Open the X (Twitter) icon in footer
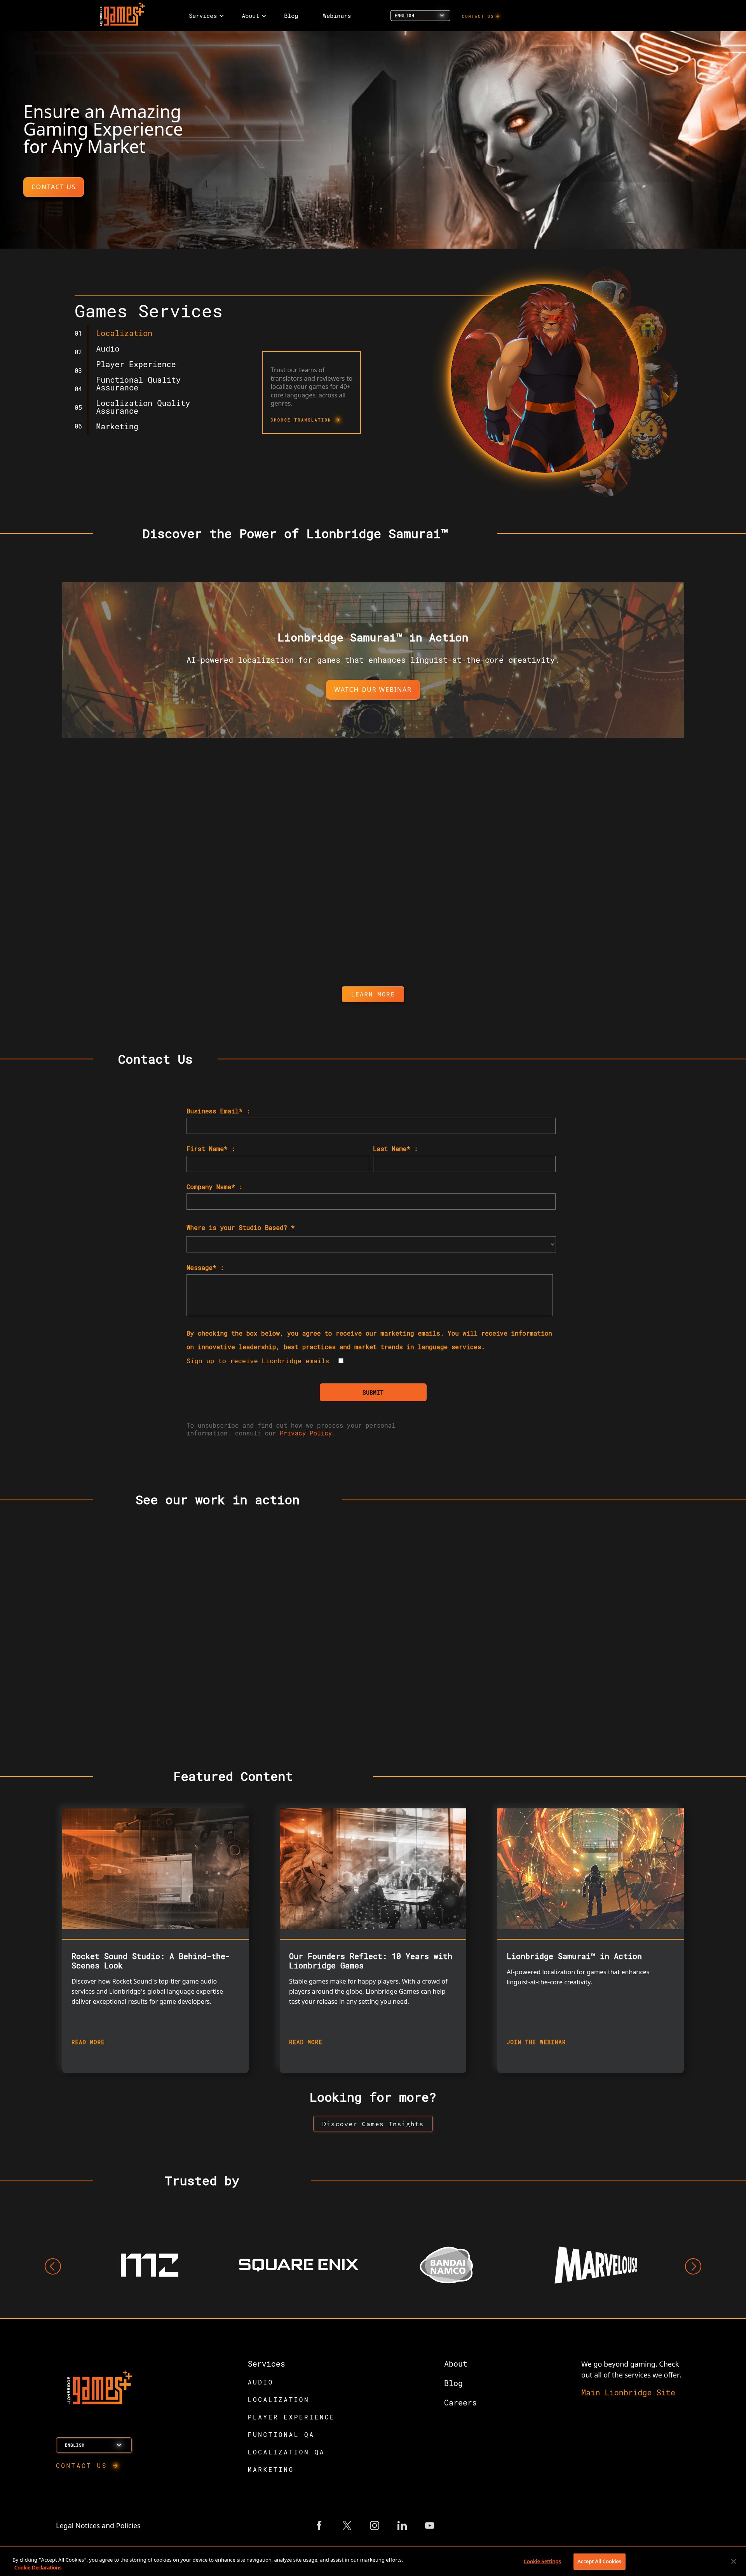This screenshot has height=2576, width=746. pyautogui.click(x=347, y=2526)
